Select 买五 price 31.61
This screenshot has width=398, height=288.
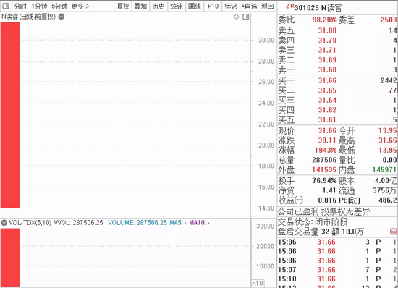tap(327, 120)
